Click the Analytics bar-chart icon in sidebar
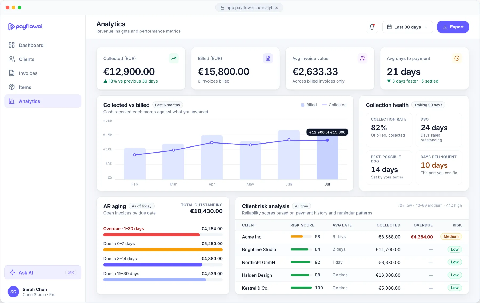Viewport: 480px width, 303px height. coord(12,101)
